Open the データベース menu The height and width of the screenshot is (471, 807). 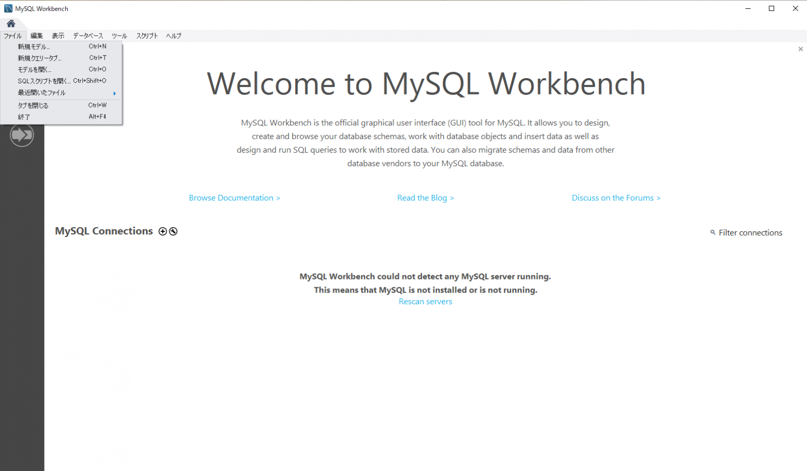click(x=88, y=36)
